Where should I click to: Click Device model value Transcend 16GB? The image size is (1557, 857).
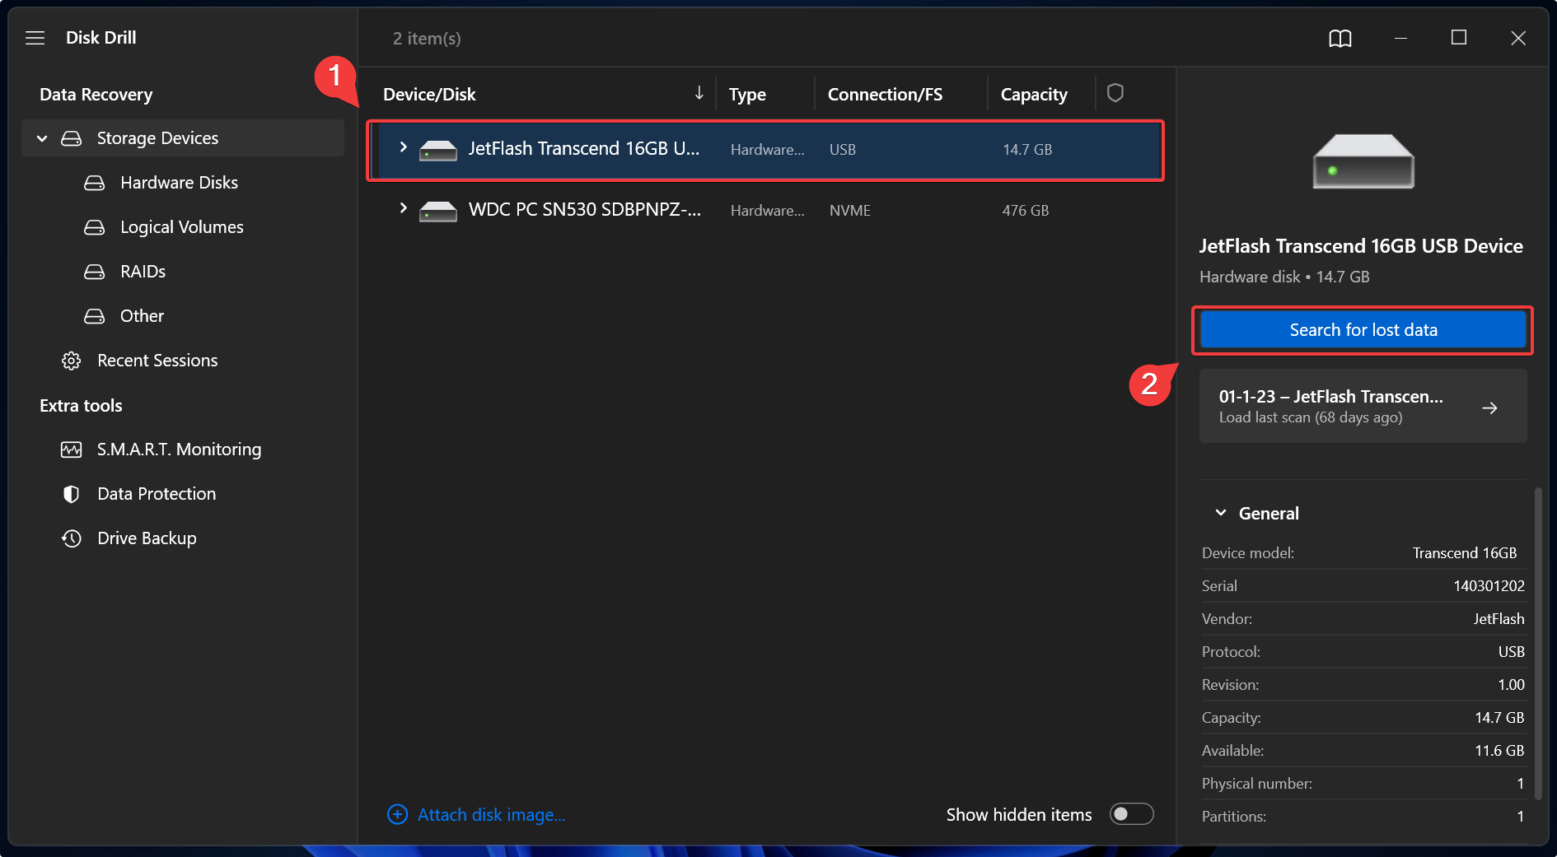pyautogui.click(x=1464, y=553)
